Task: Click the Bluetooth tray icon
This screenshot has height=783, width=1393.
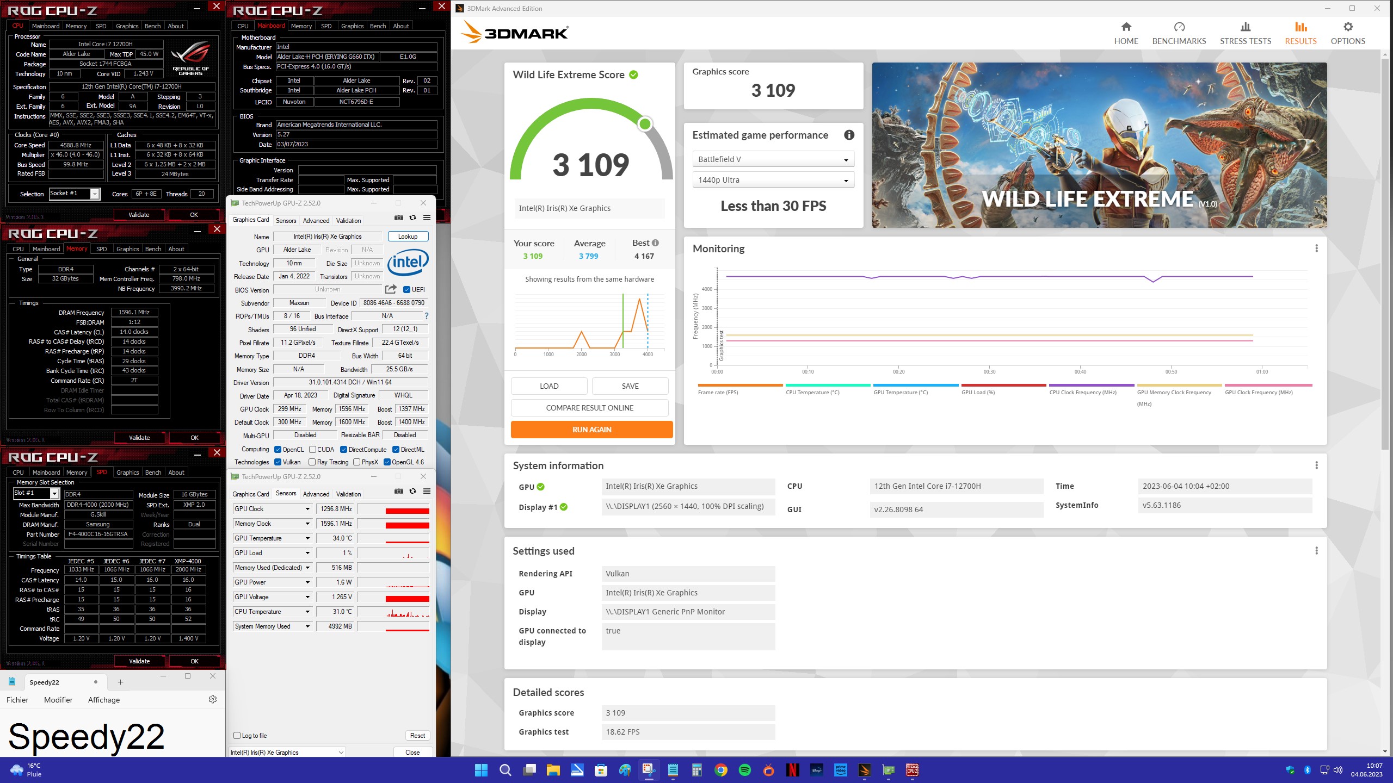Action: click(1307, 770)
